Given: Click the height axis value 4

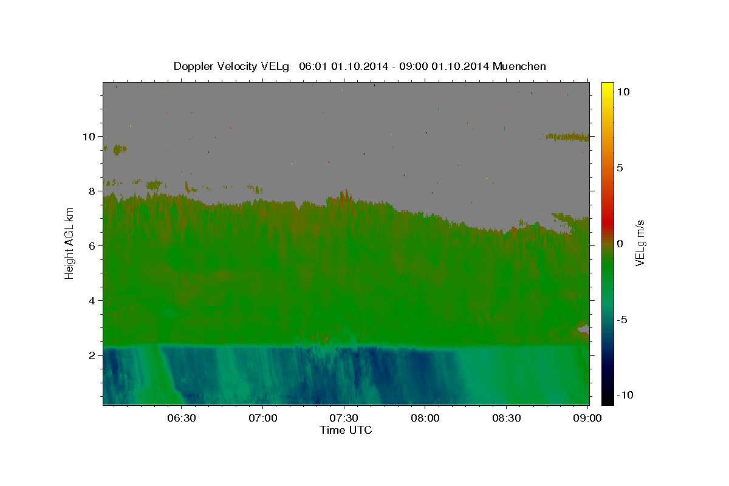Looking at the screenshot, I should coord(92,300).
